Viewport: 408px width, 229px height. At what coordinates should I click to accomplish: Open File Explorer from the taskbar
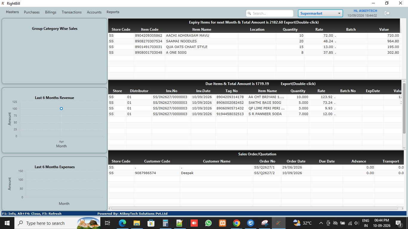(137, 223)
